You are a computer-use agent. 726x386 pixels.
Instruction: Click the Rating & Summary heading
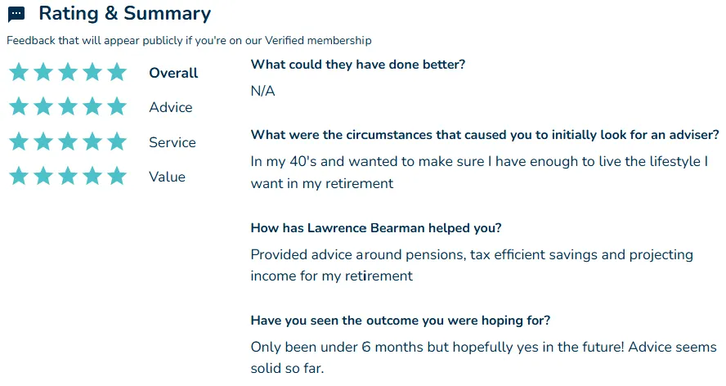(125, 13)
